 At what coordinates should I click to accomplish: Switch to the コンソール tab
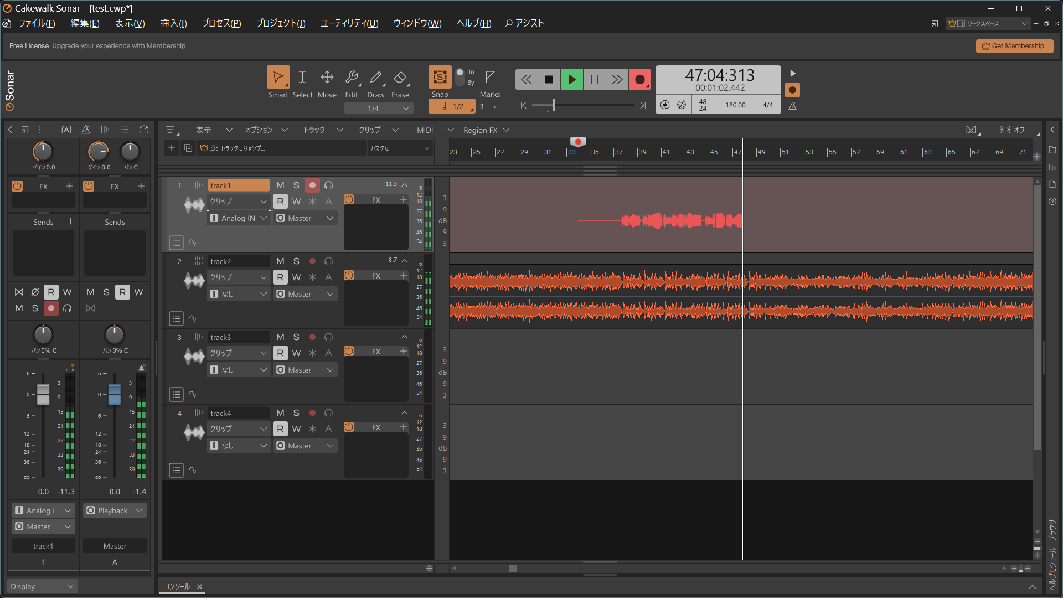coord(177,587)
